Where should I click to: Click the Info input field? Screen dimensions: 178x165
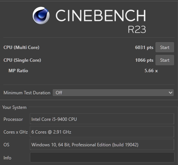102,158
